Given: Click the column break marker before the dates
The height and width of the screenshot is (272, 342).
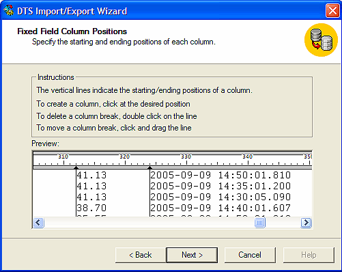Looking at the screenshot, I should click(149, 167).
